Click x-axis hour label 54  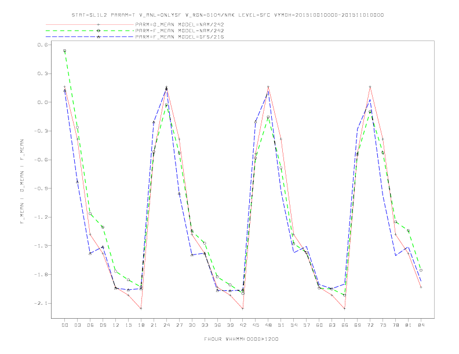pyautogui.click(x=294, y=325)
